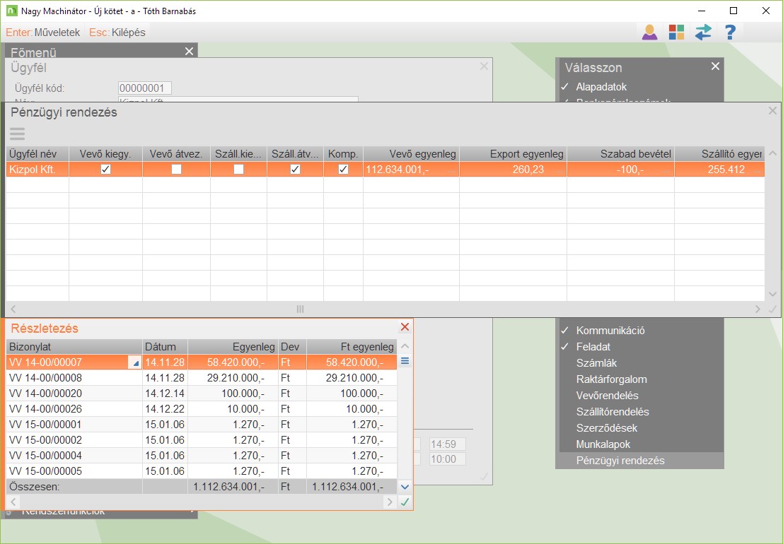Click the Ügyfél kód input field
783x544 pixels.
pos(144,88)
